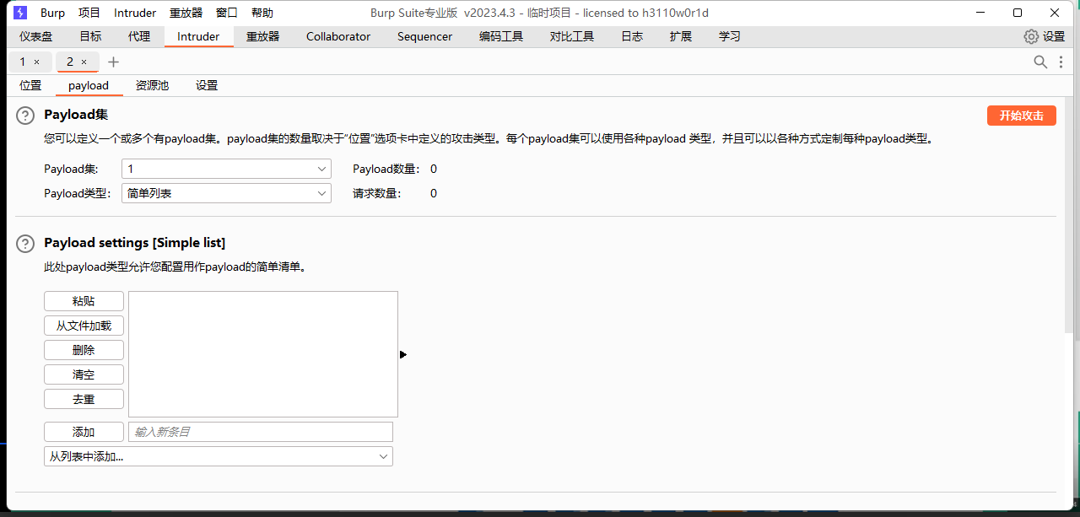1080x517 pixels.
Task: Switch to the 仪表盘 tab
Action: tap(36, 36)
